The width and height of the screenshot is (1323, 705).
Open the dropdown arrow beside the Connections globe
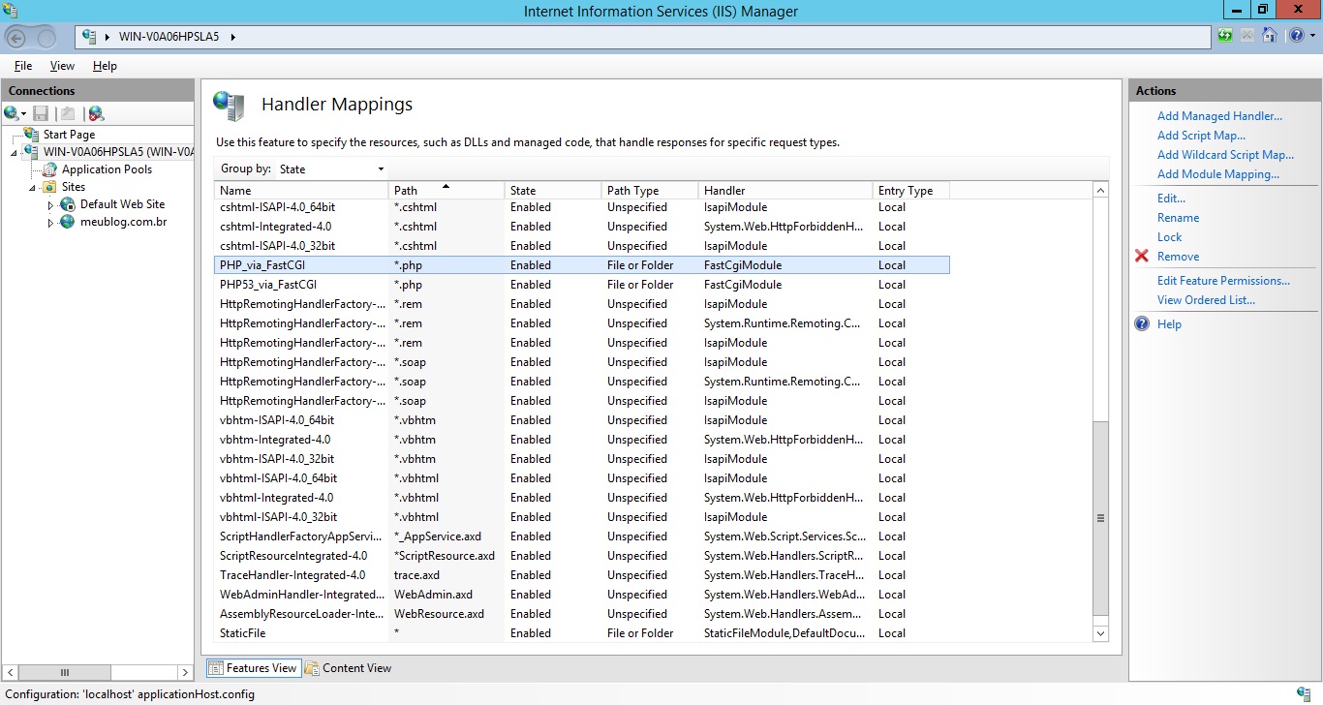tap(23, 114)
